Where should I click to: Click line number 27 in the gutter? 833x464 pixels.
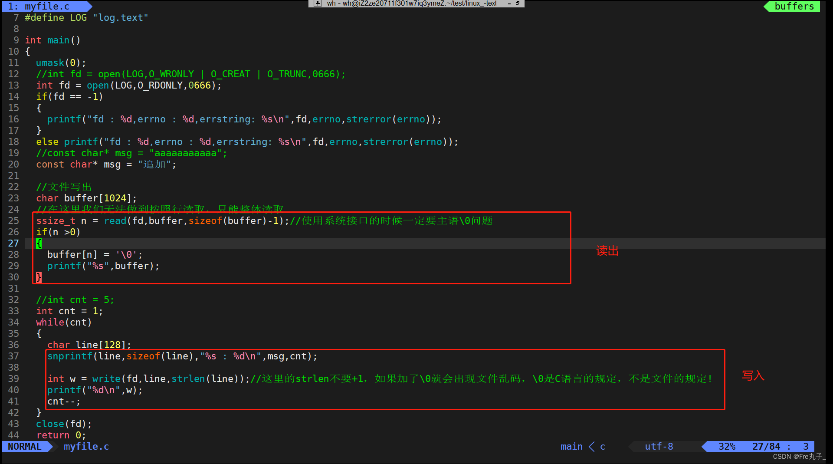pos(13,244)
